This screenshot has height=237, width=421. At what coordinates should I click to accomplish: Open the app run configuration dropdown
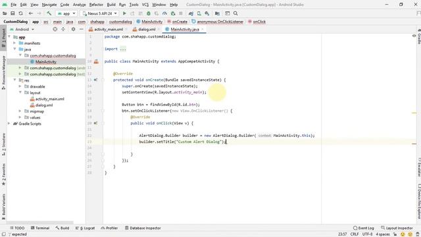tap(66, 13)
